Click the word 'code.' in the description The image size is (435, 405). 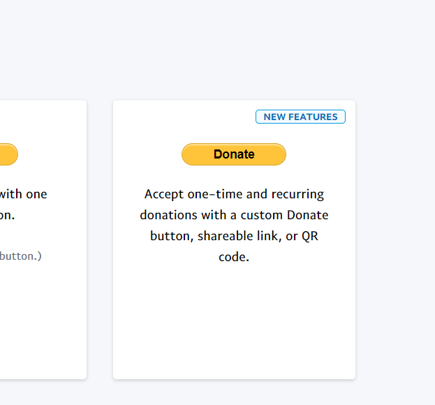[x=234, y=256]
